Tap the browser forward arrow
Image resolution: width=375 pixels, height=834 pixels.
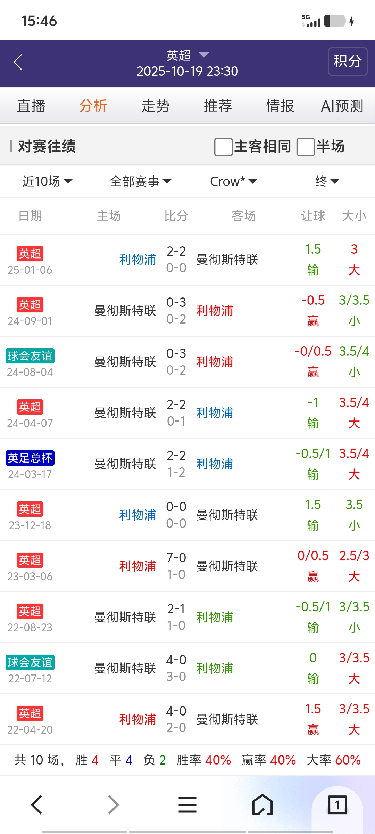click(x=113, y=804)
